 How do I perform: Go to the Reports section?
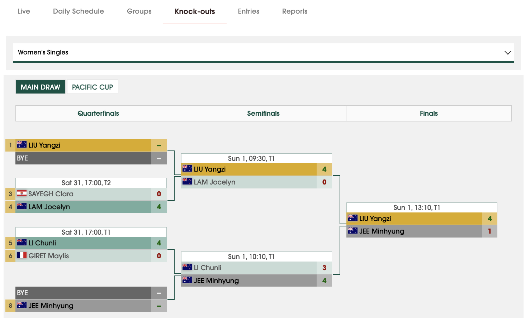(x=295, y=11)
